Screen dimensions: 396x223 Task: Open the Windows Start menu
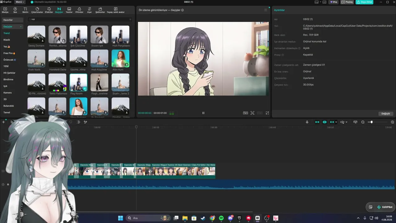pos(120,218)
